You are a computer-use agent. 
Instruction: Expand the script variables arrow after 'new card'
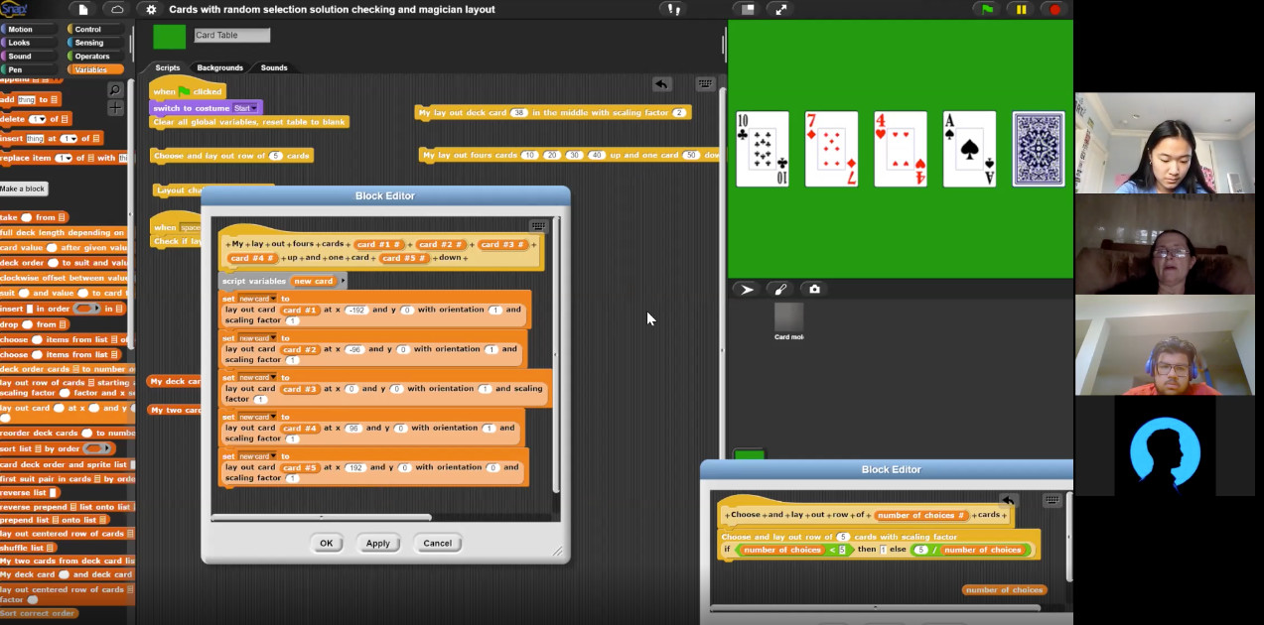click(x=343, y=281)
